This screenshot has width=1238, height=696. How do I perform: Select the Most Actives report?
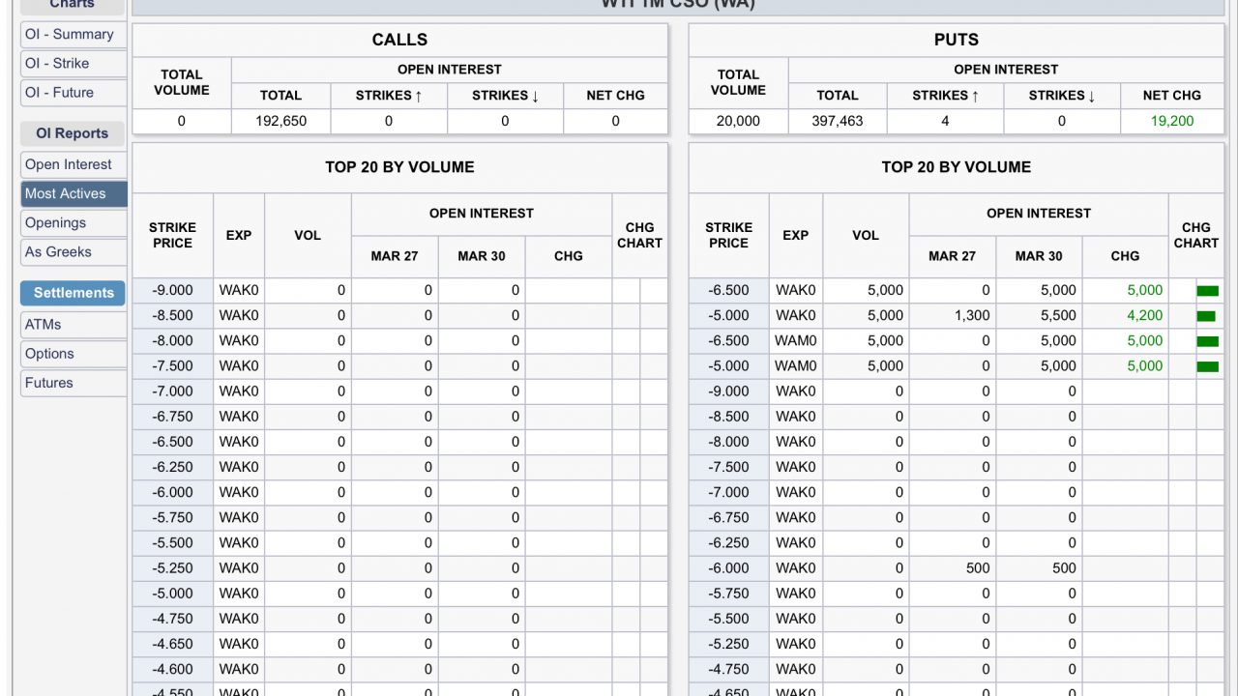pos(74,193)
